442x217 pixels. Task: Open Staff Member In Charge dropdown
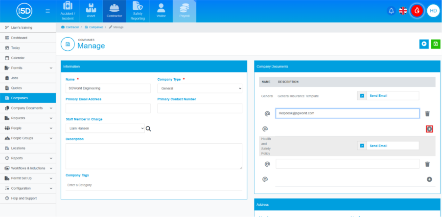pyautogui.click(x=105, y=128)
